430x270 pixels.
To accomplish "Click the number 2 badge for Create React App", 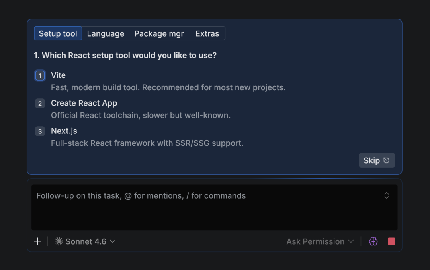I will coord(40,104).
